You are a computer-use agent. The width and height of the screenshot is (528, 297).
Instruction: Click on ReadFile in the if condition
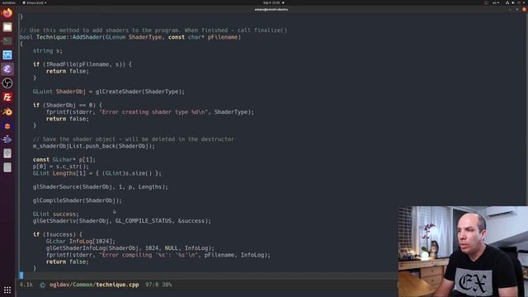tap(63, 64)
